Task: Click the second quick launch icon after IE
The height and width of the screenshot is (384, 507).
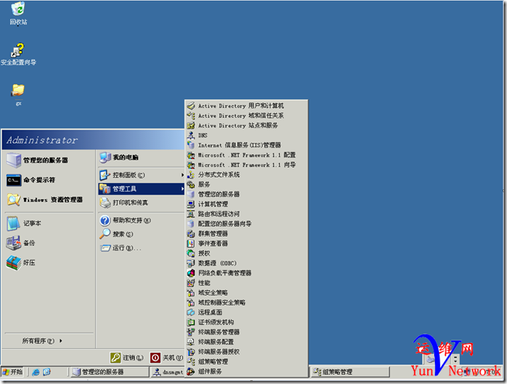Action: (47, 372)
